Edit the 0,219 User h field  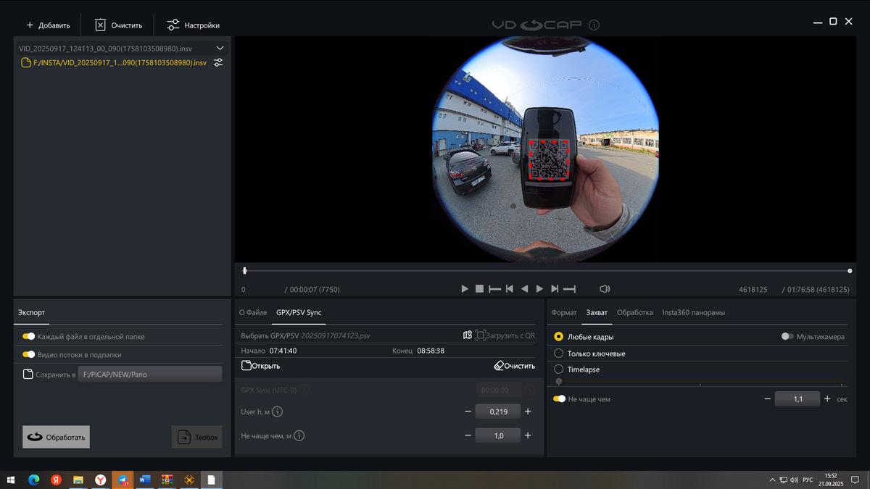coord(498,411)
